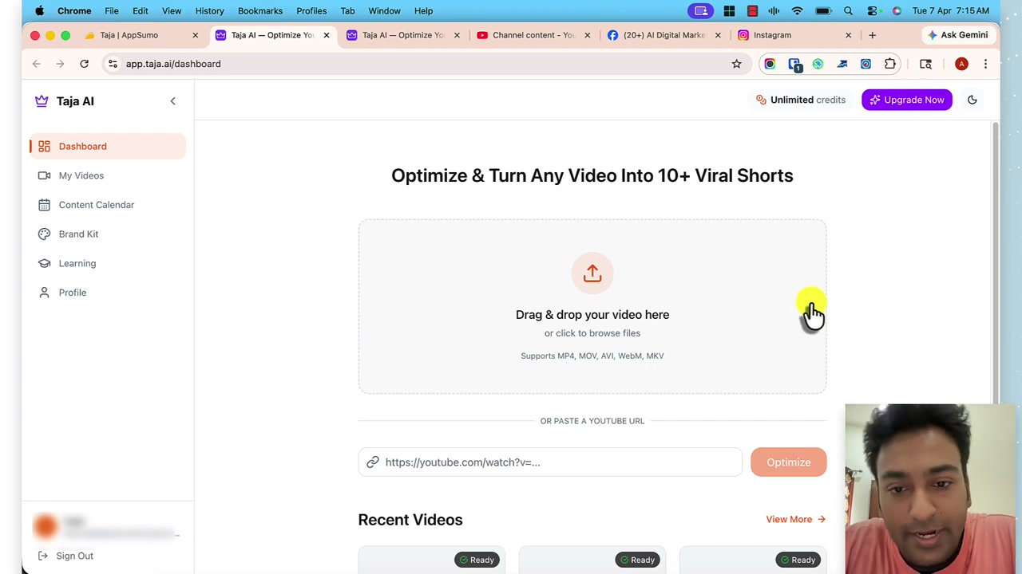
Task: Click the Recent Videos heading
Action: pos(410,520)
